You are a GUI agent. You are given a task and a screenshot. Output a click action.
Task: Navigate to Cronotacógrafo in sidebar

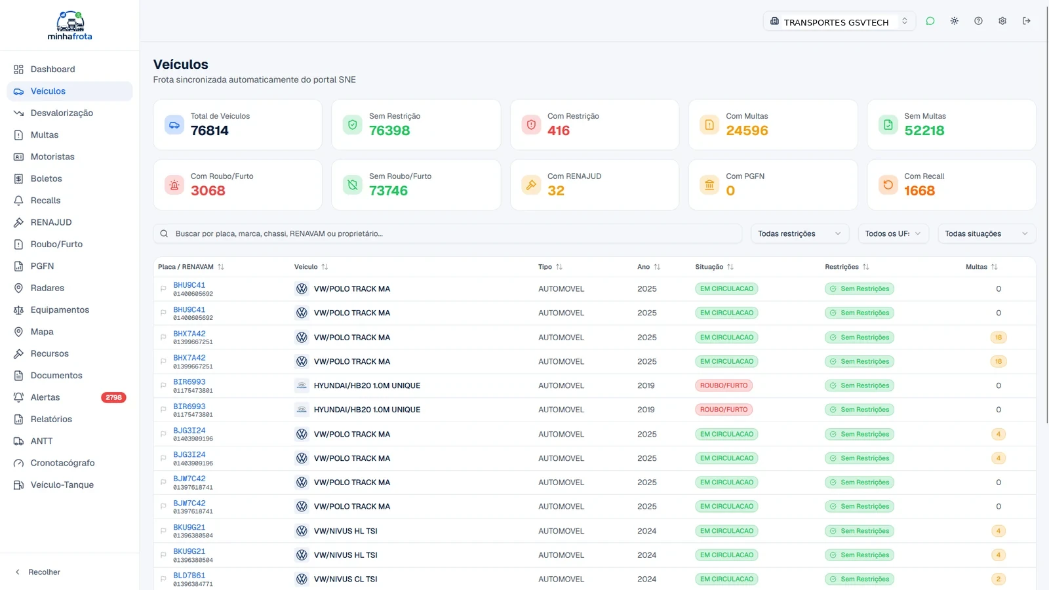[69, 463]
